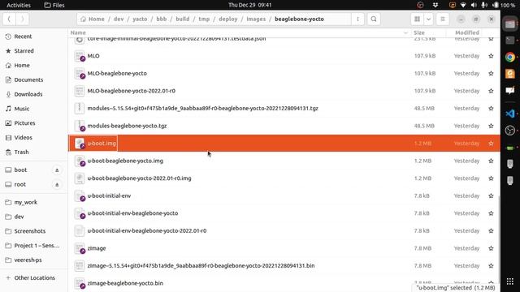Star u-boot-initial-env file
The width and height of the screenshot is (520, 292).
(x=491, y=195)
